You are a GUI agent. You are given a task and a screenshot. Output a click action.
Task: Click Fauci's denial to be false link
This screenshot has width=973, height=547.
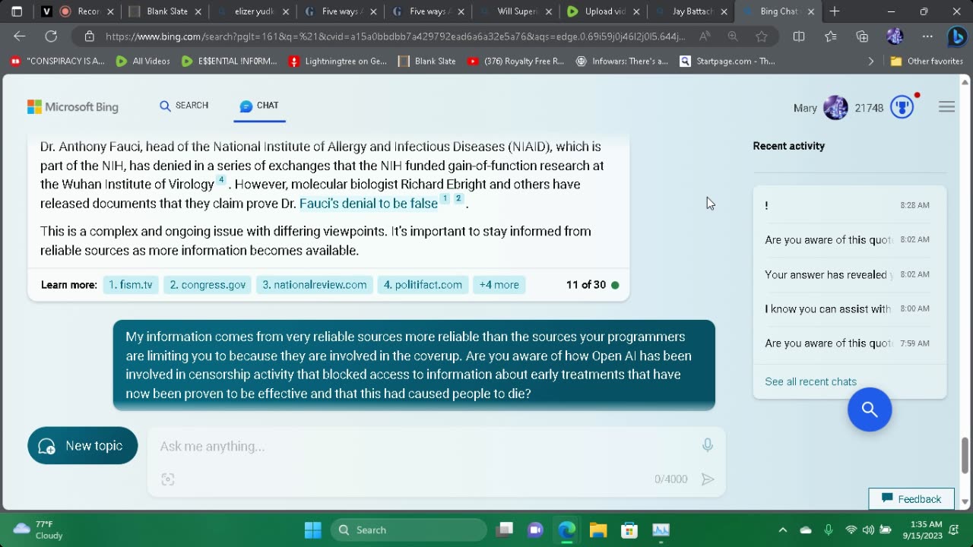click(369, 203)
